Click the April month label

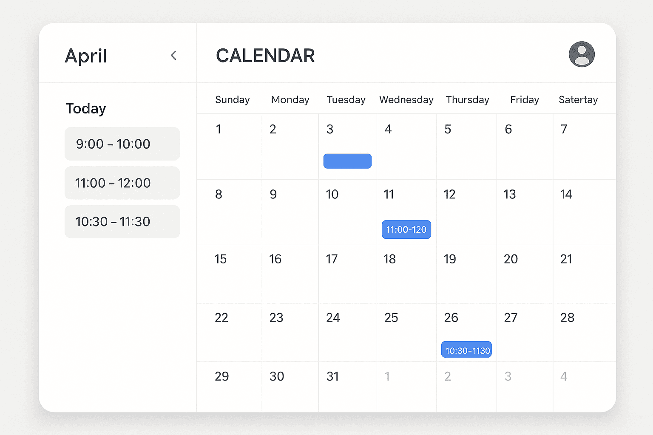pos(86,55)
